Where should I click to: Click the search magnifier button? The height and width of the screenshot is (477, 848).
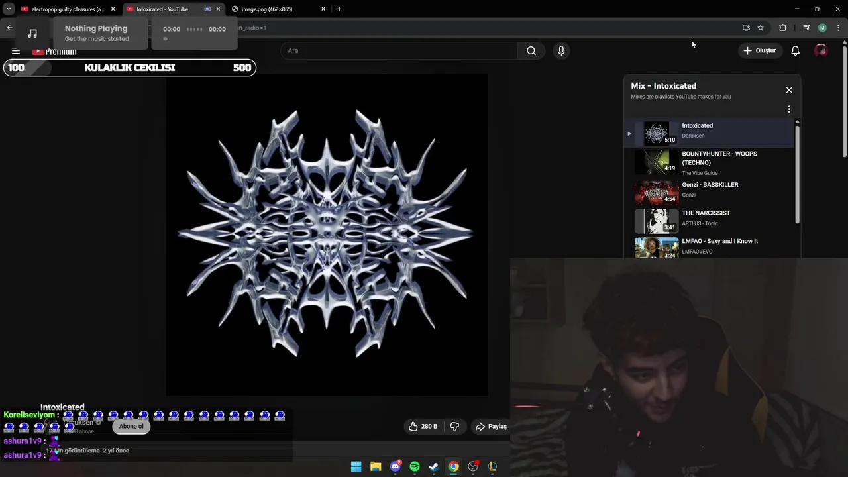(531, 50)
